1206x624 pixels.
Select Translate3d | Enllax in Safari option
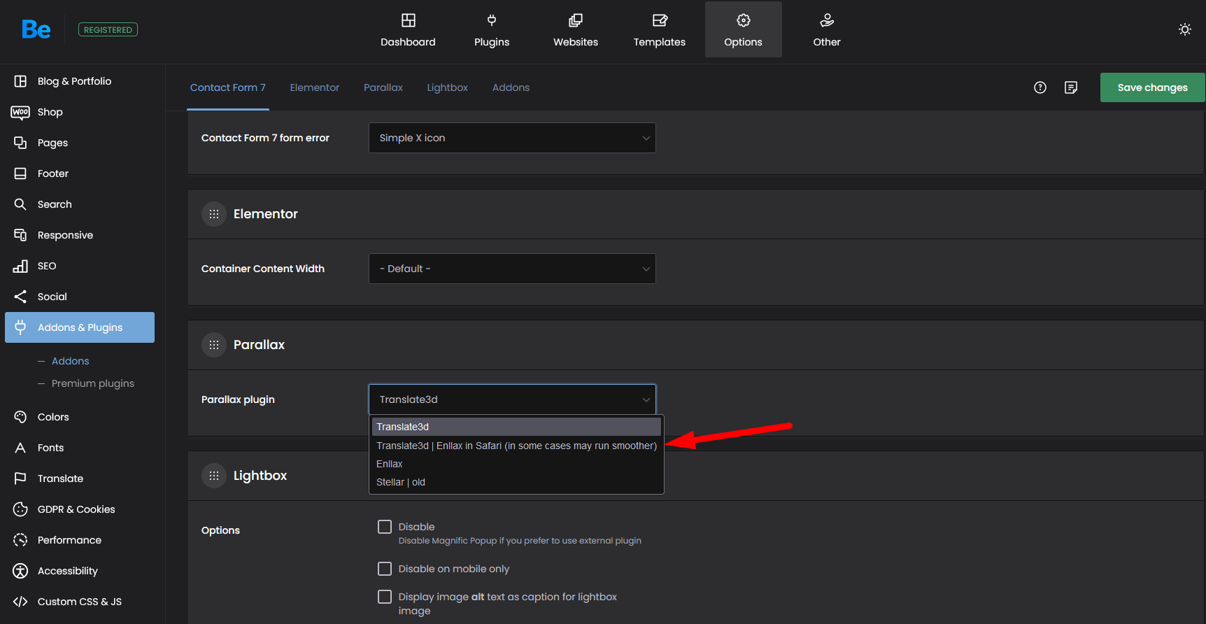516,446
